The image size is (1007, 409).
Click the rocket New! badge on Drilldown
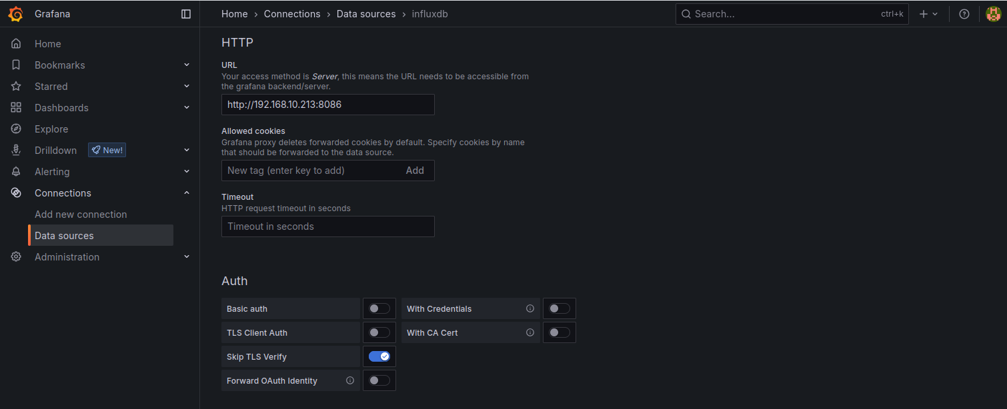pos(107,151)
